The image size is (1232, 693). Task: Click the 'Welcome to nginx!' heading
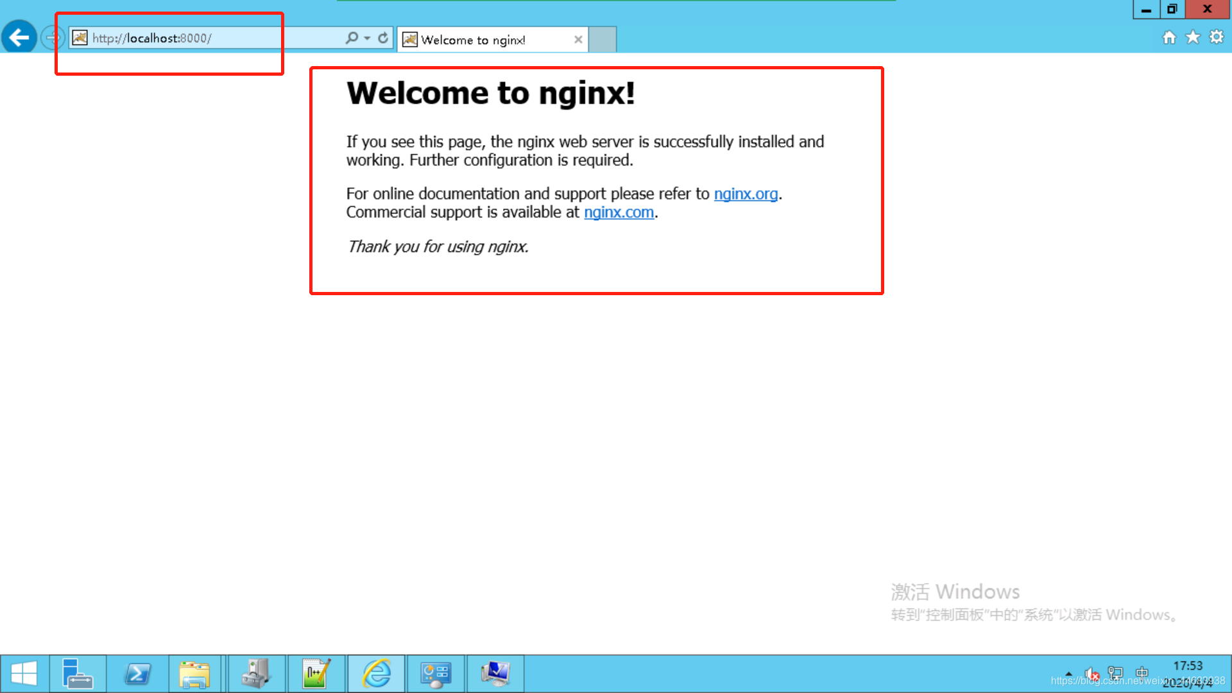point(491,94)
